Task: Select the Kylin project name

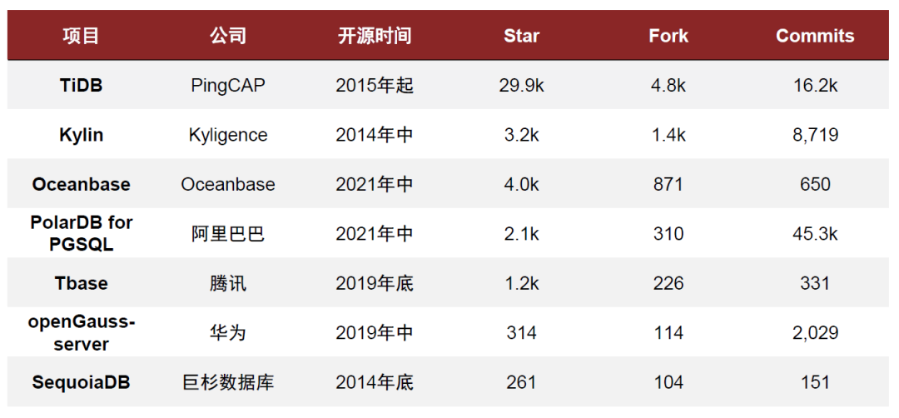Action: point(81,135)
